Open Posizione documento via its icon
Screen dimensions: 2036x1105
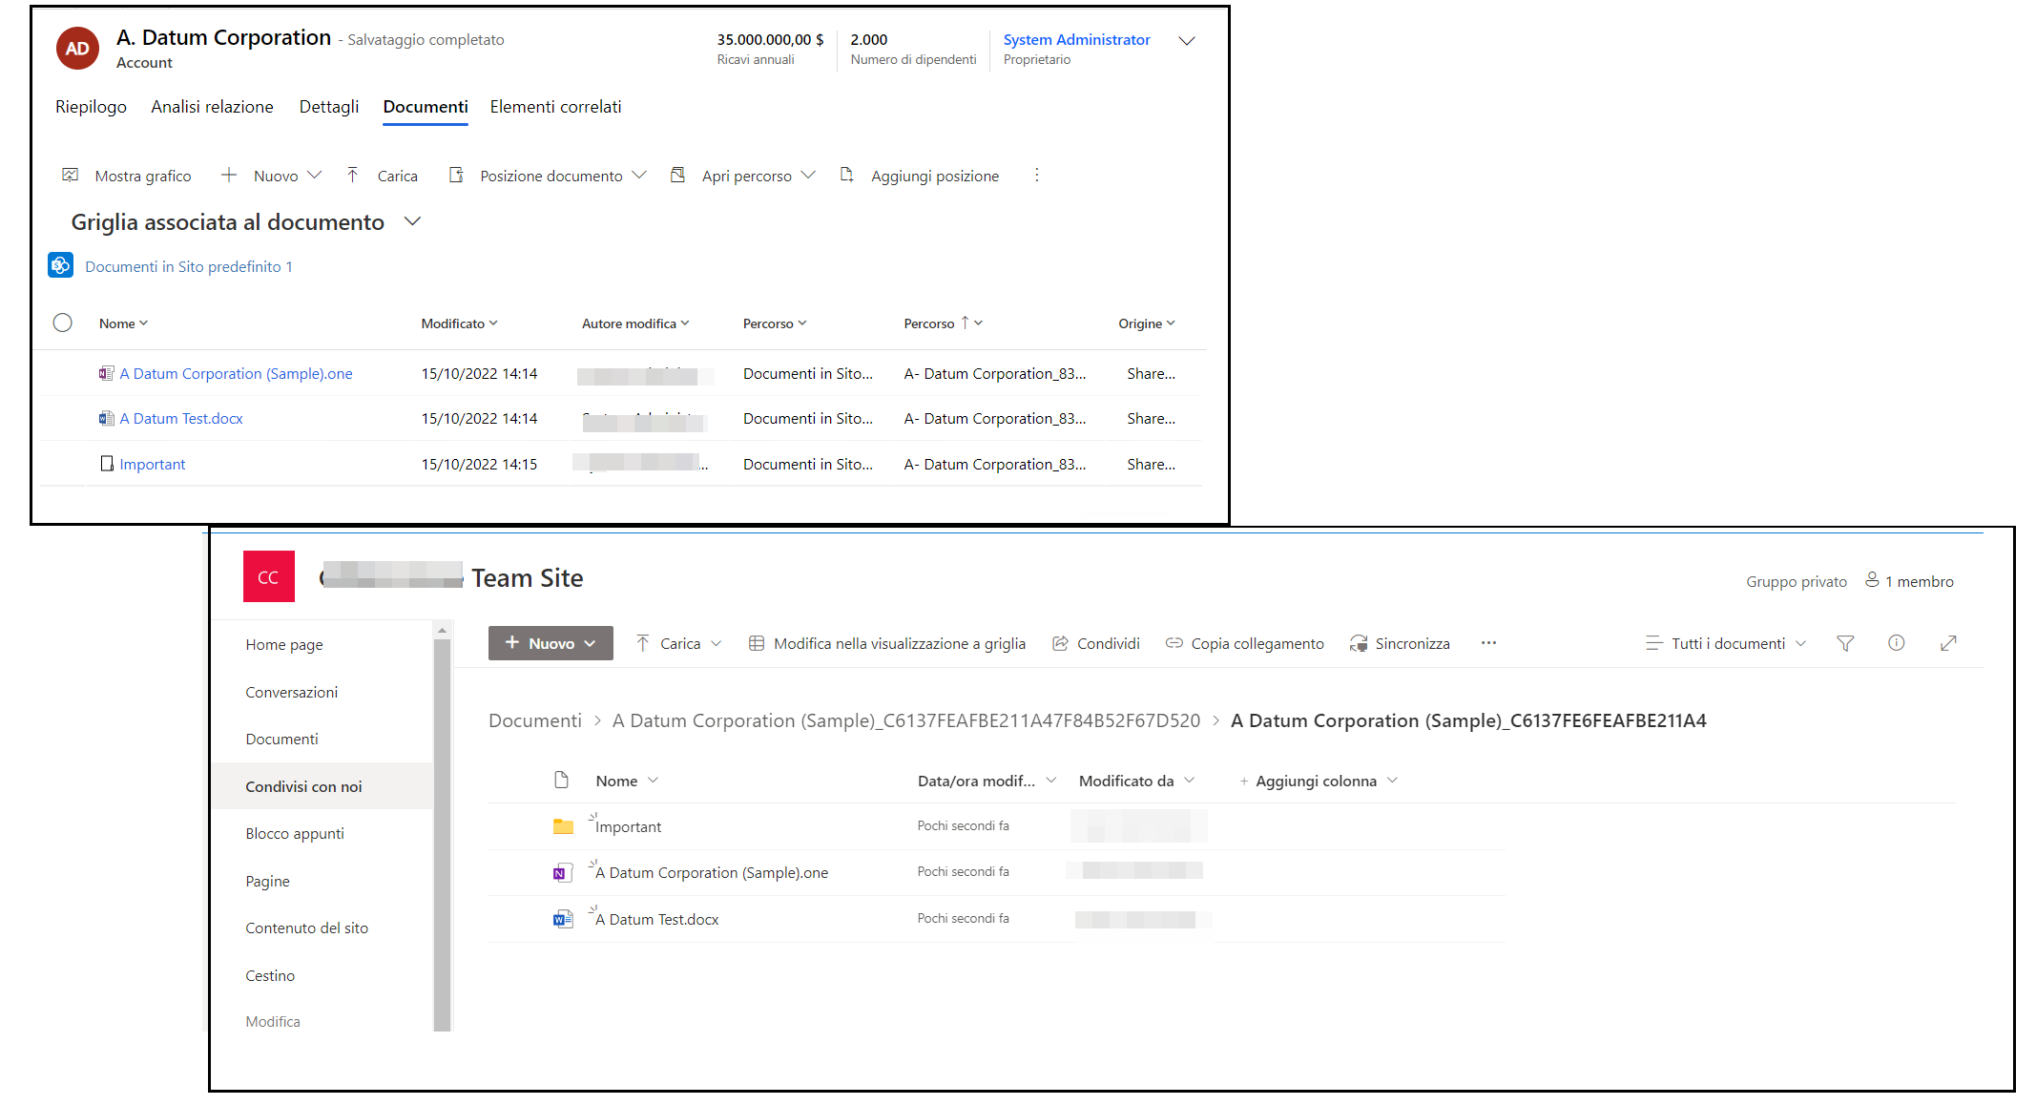point(457,175)
